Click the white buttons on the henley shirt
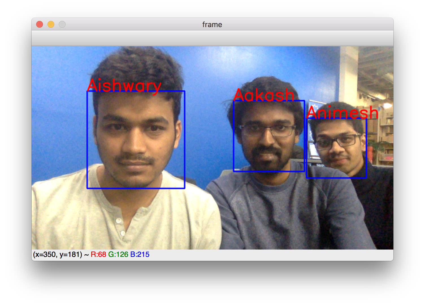The width and height of the screenshot is (425, 306). pos(120,226)
